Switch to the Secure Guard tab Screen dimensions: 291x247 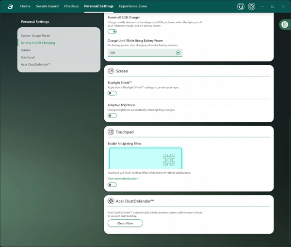coord(47,6)
